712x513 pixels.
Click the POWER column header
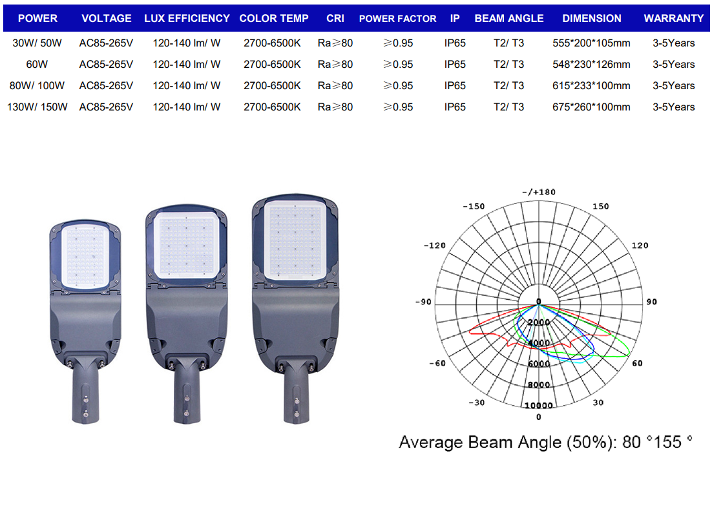coord(37,19)
